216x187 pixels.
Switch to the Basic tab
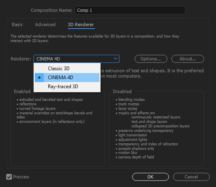[x=18, y=24]
